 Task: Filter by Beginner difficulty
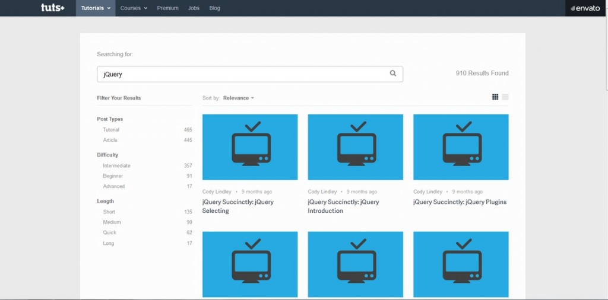click(x=113, y=175)
